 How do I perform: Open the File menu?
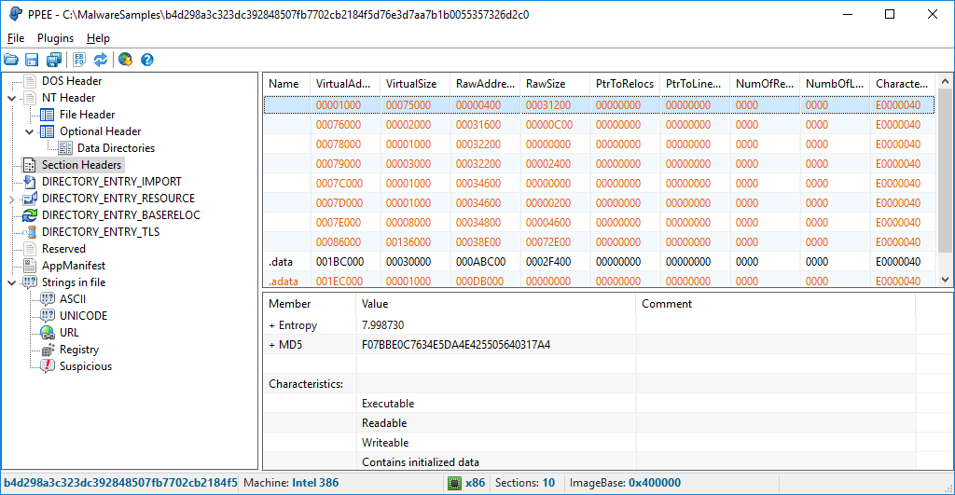tap(16, 38)
